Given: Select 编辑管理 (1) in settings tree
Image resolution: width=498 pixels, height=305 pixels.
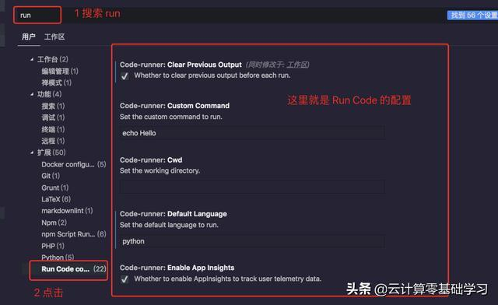Looking at the screenshot, I should (x=60, y=71).
